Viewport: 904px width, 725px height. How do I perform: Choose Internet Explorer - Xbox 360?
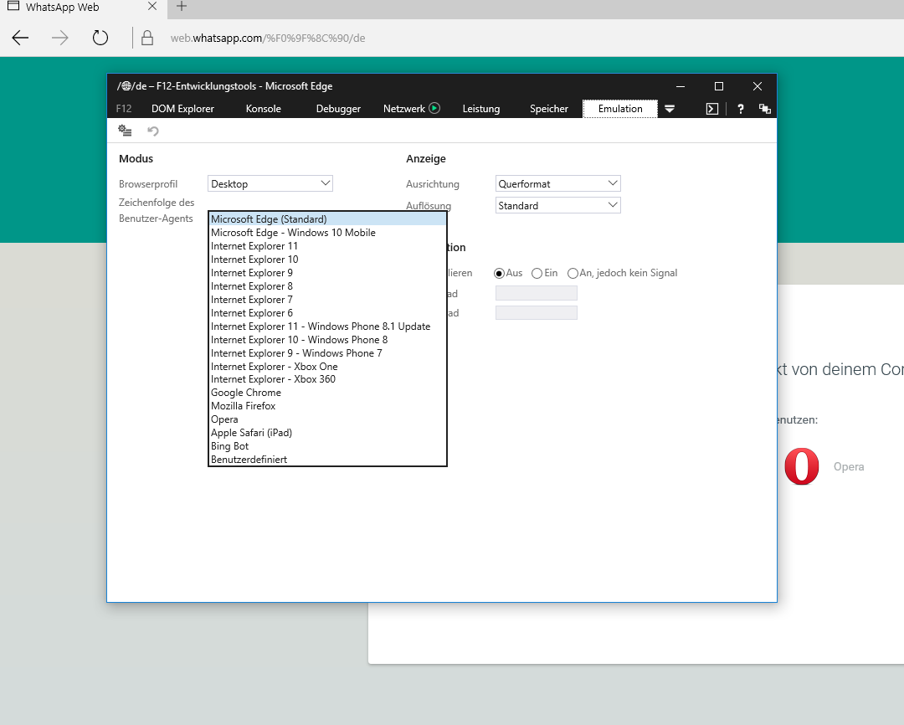(327, 379)
